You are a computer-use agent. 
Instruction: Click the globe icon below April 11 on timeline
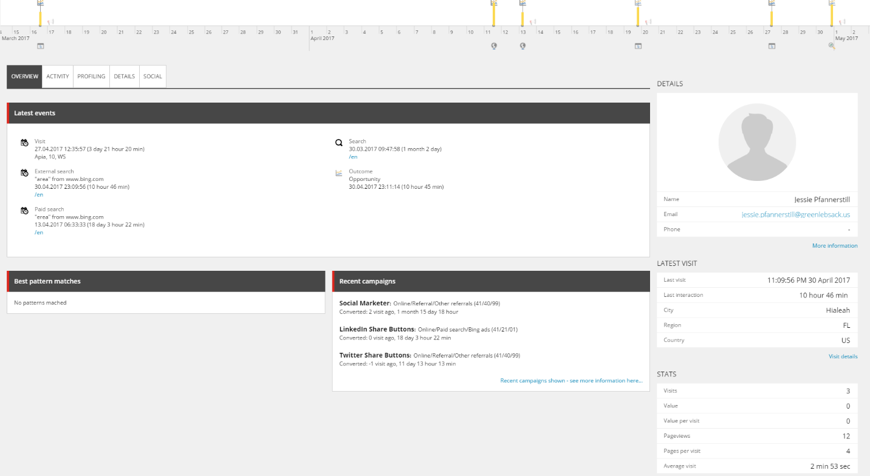click(x=494, y=46)
